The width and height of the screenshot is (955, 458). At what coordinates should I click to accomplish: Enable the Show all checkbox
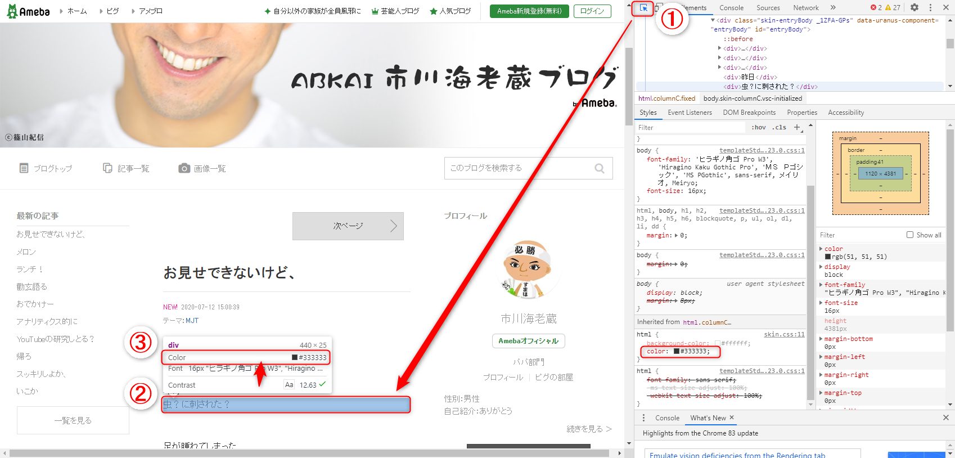pos(909,235)
